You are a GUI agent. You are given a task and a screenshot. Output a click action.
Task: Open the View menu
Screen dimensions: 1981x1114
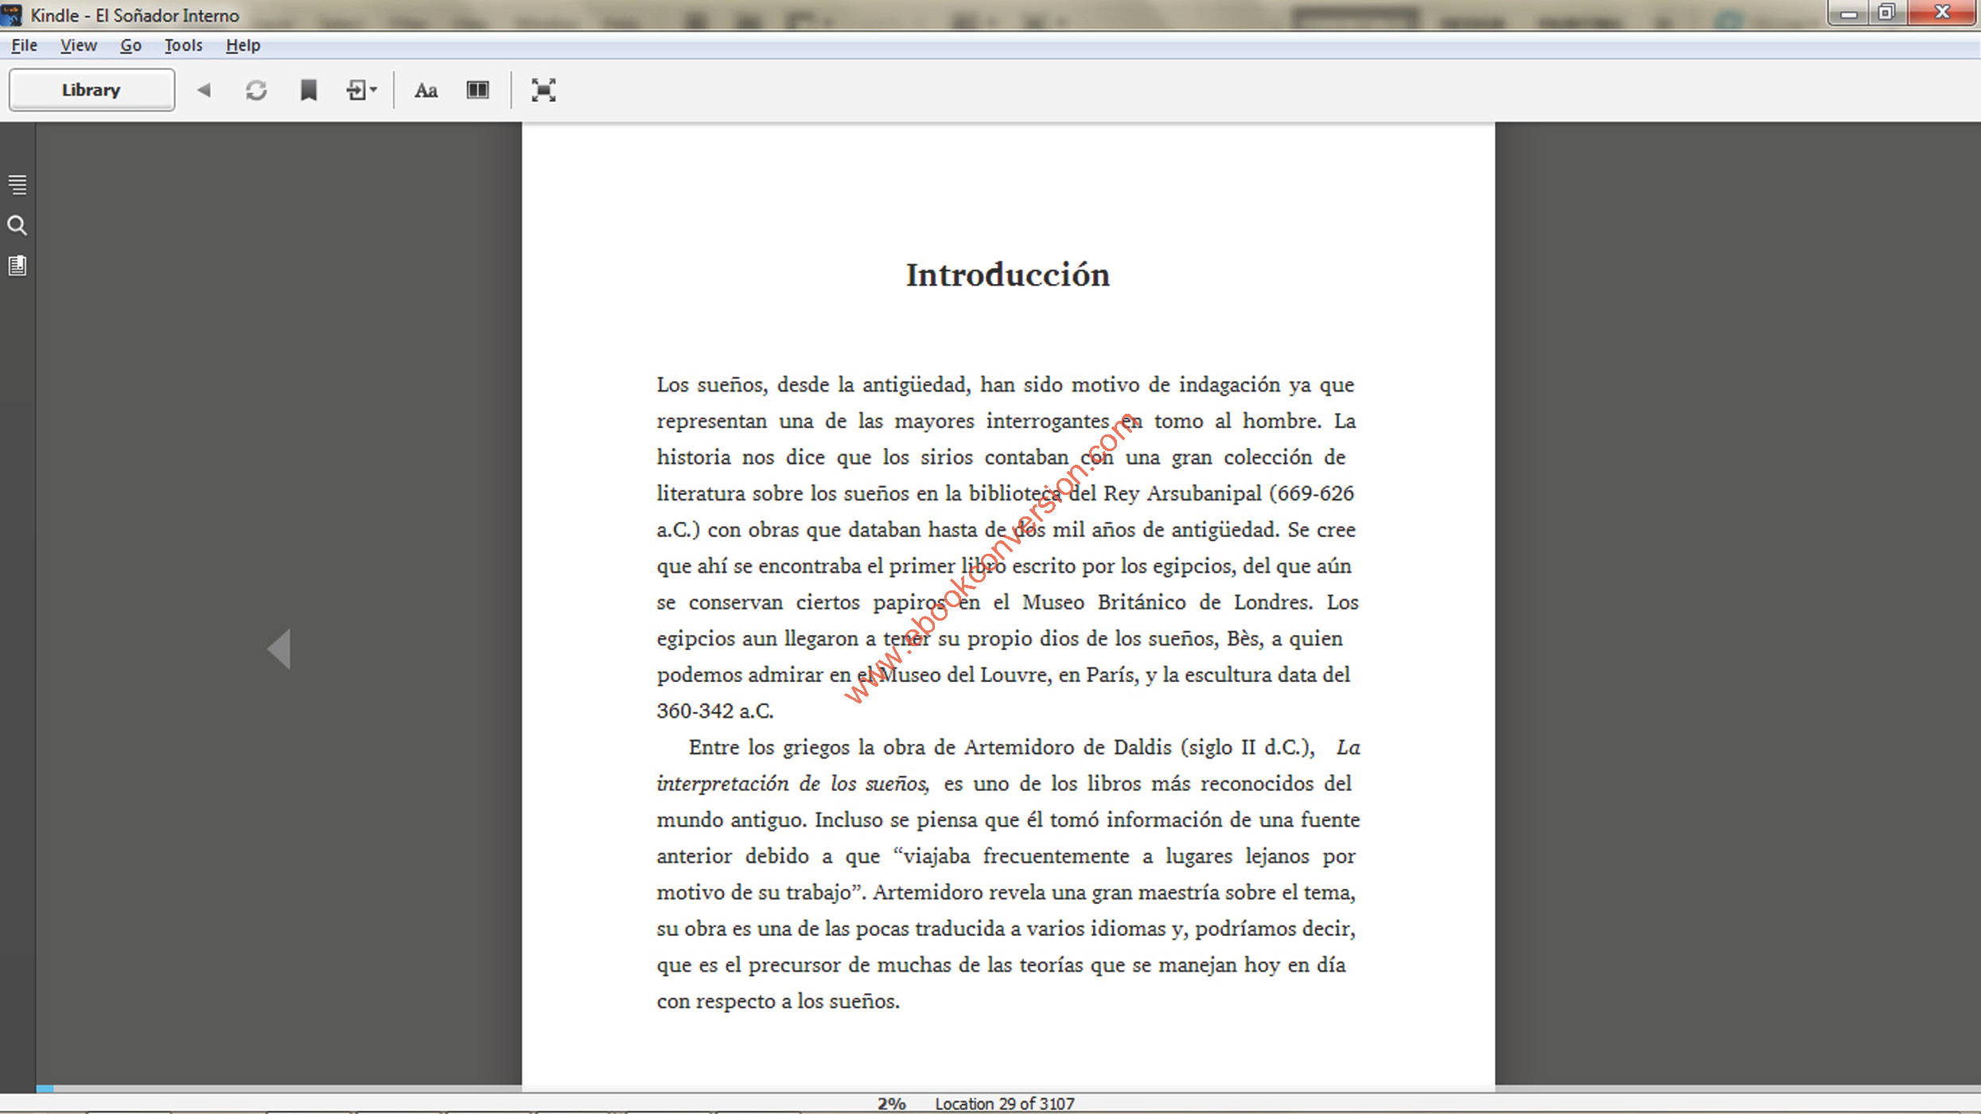pyautogui.click(x=78, y=45)
